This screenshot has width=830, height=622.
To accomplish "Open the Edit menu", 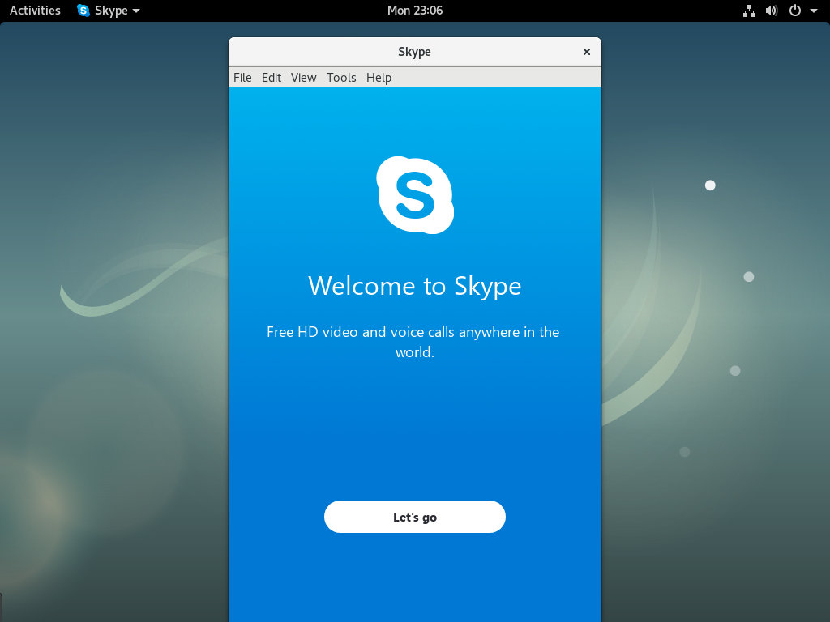I will 272,78.
